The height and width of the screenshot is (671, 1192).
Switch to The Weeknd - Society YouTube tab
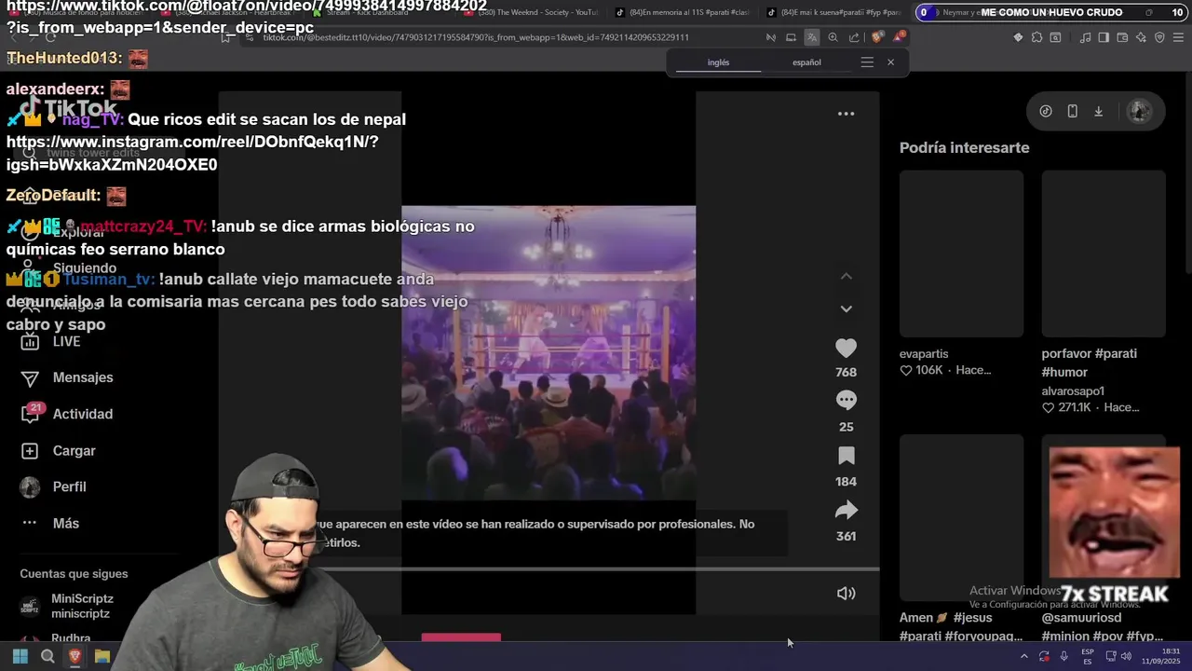tap(530, 12)
